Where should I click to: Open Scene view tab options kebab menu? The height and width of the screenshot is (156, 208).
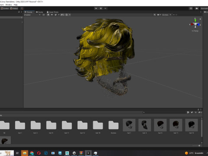click(x=201, y=12)
